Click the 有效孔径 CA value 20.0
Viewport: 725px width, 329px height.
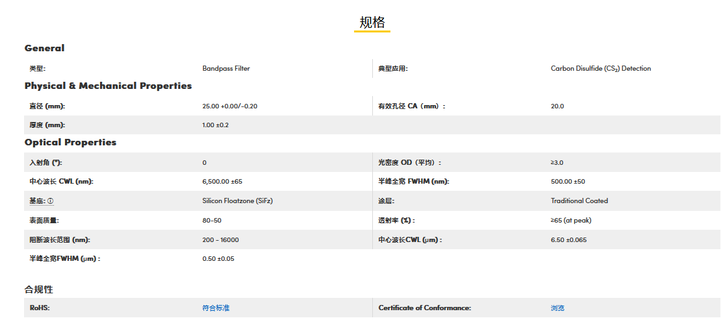[557, 106]
